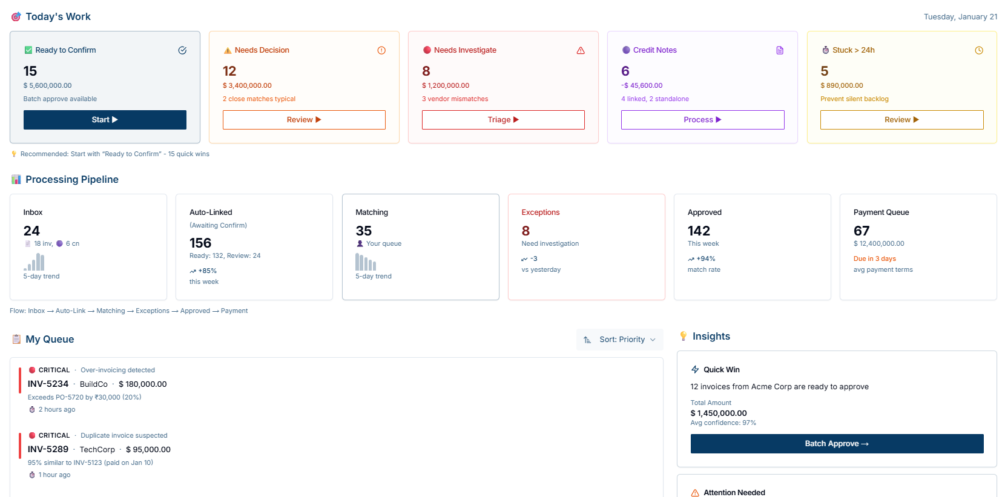Click the alert circle icon on Needs Decision
This screenshot has width=1005, height=497.
point(381,50)
